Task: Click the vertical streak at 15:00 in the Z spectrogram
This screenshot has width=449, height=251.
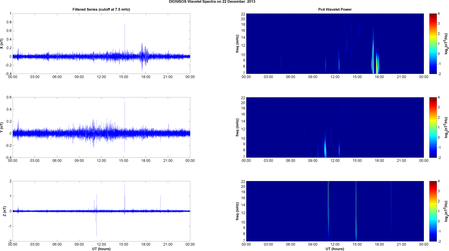Action: (x=356, y=211)
